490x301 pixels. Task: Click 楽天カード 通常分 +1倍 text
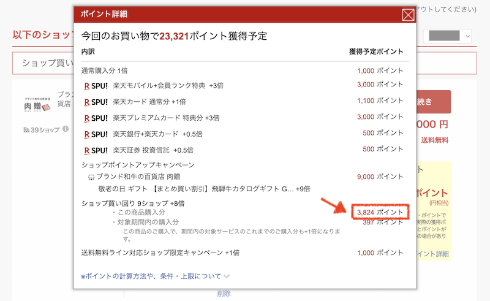149,102
